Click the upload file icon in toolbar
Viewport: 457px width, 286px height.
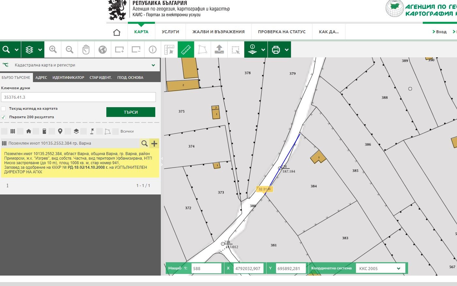tap(219, 50)
